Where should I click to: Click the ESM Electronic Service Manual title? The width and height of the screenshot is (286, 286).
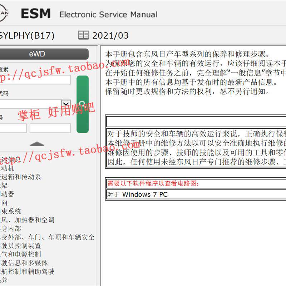click(x=89, y=14)
